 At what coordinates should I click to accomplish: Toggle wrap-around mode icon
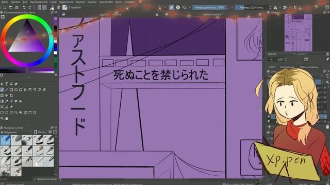tap(295, 7)
